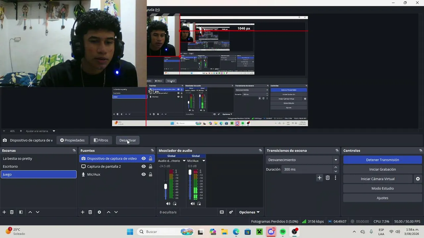Pop out the Escenas dock

tap(74, 150)
